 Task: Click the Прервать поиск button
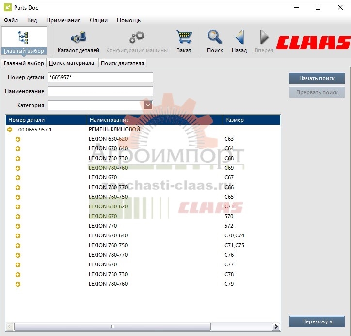tap(317, 92)
